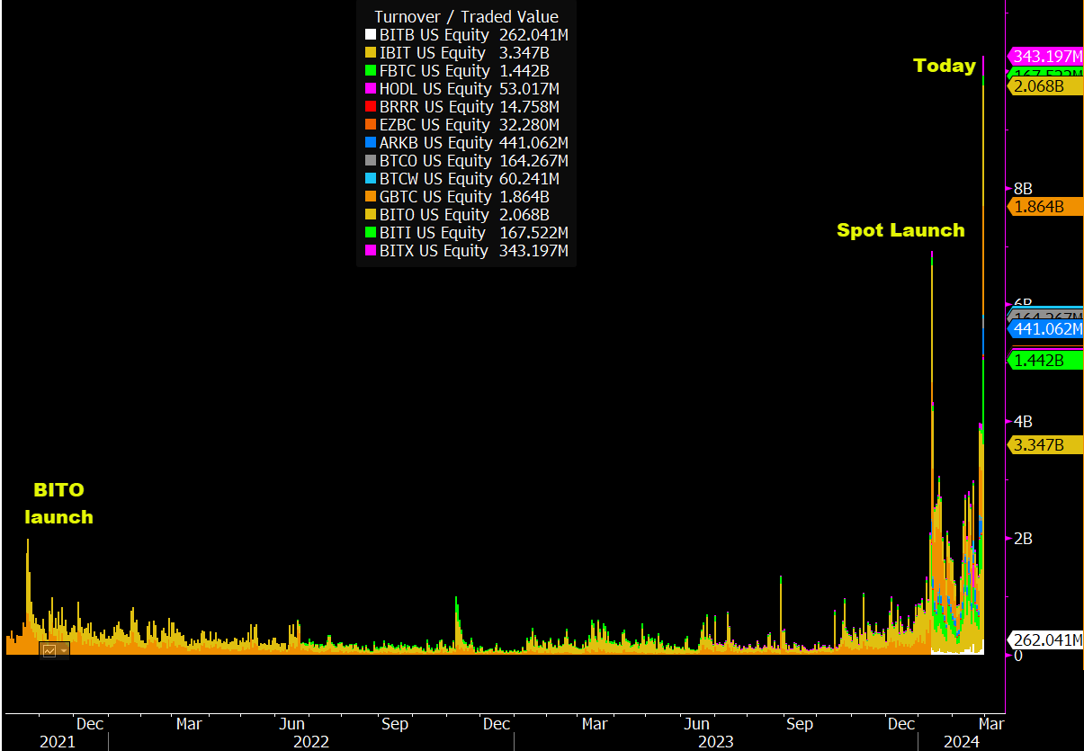Click the green 1.442B right-axis value tag
The width and height of the screenshot is (1084, 751).
1039,361
